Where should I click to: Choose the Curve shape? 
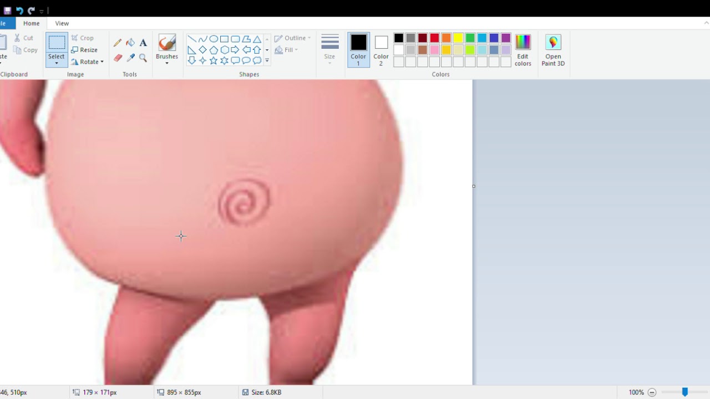pyautogui.click(x=202, y=39)
